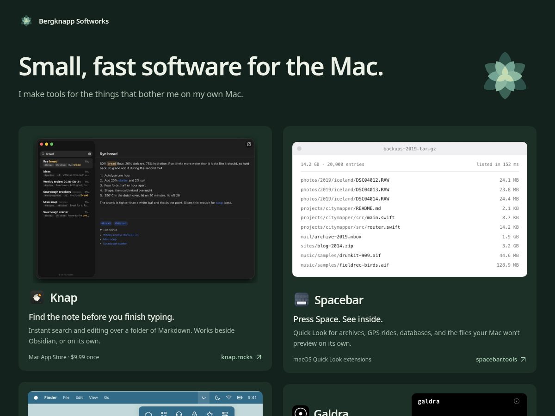The width and height of the screenshot is (555, 416).
Task: Click the new note compose icon in Knap window
Action: [x=249, y=144]
